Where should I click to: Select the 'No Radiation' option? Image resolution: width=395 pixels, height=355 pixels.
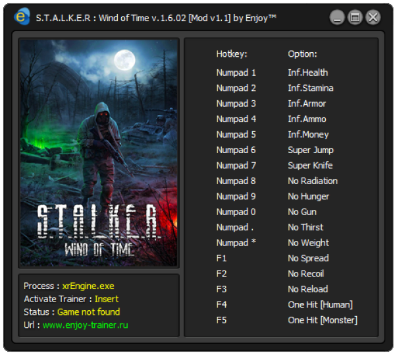click(x=313, y=181)
